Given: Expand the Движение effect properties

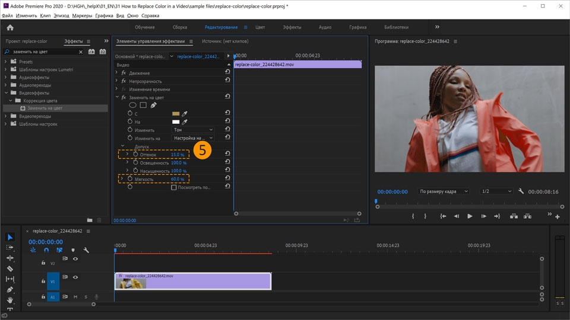Looking at the screenshot, I should 117,73.
